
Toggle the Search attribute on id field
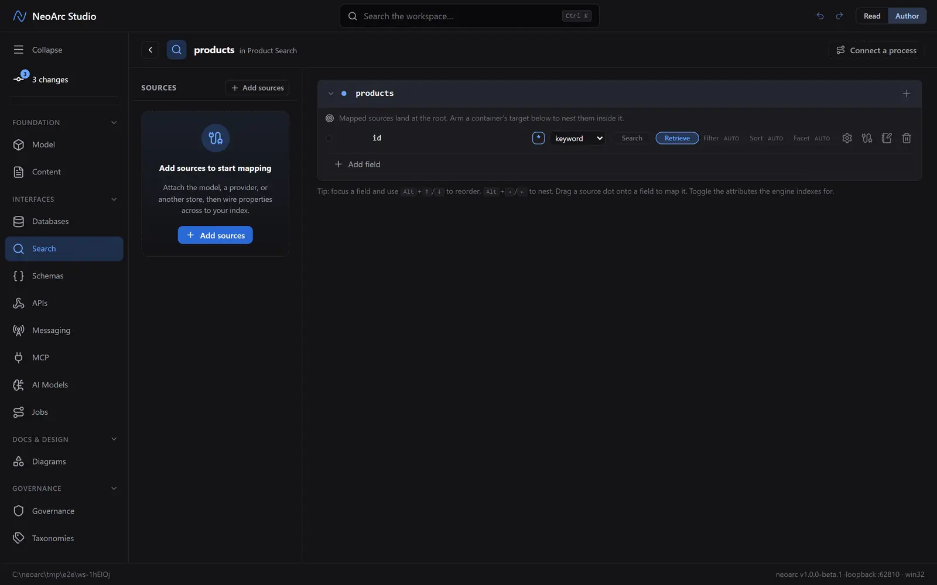pyautogui.click(x=632, y=138)
